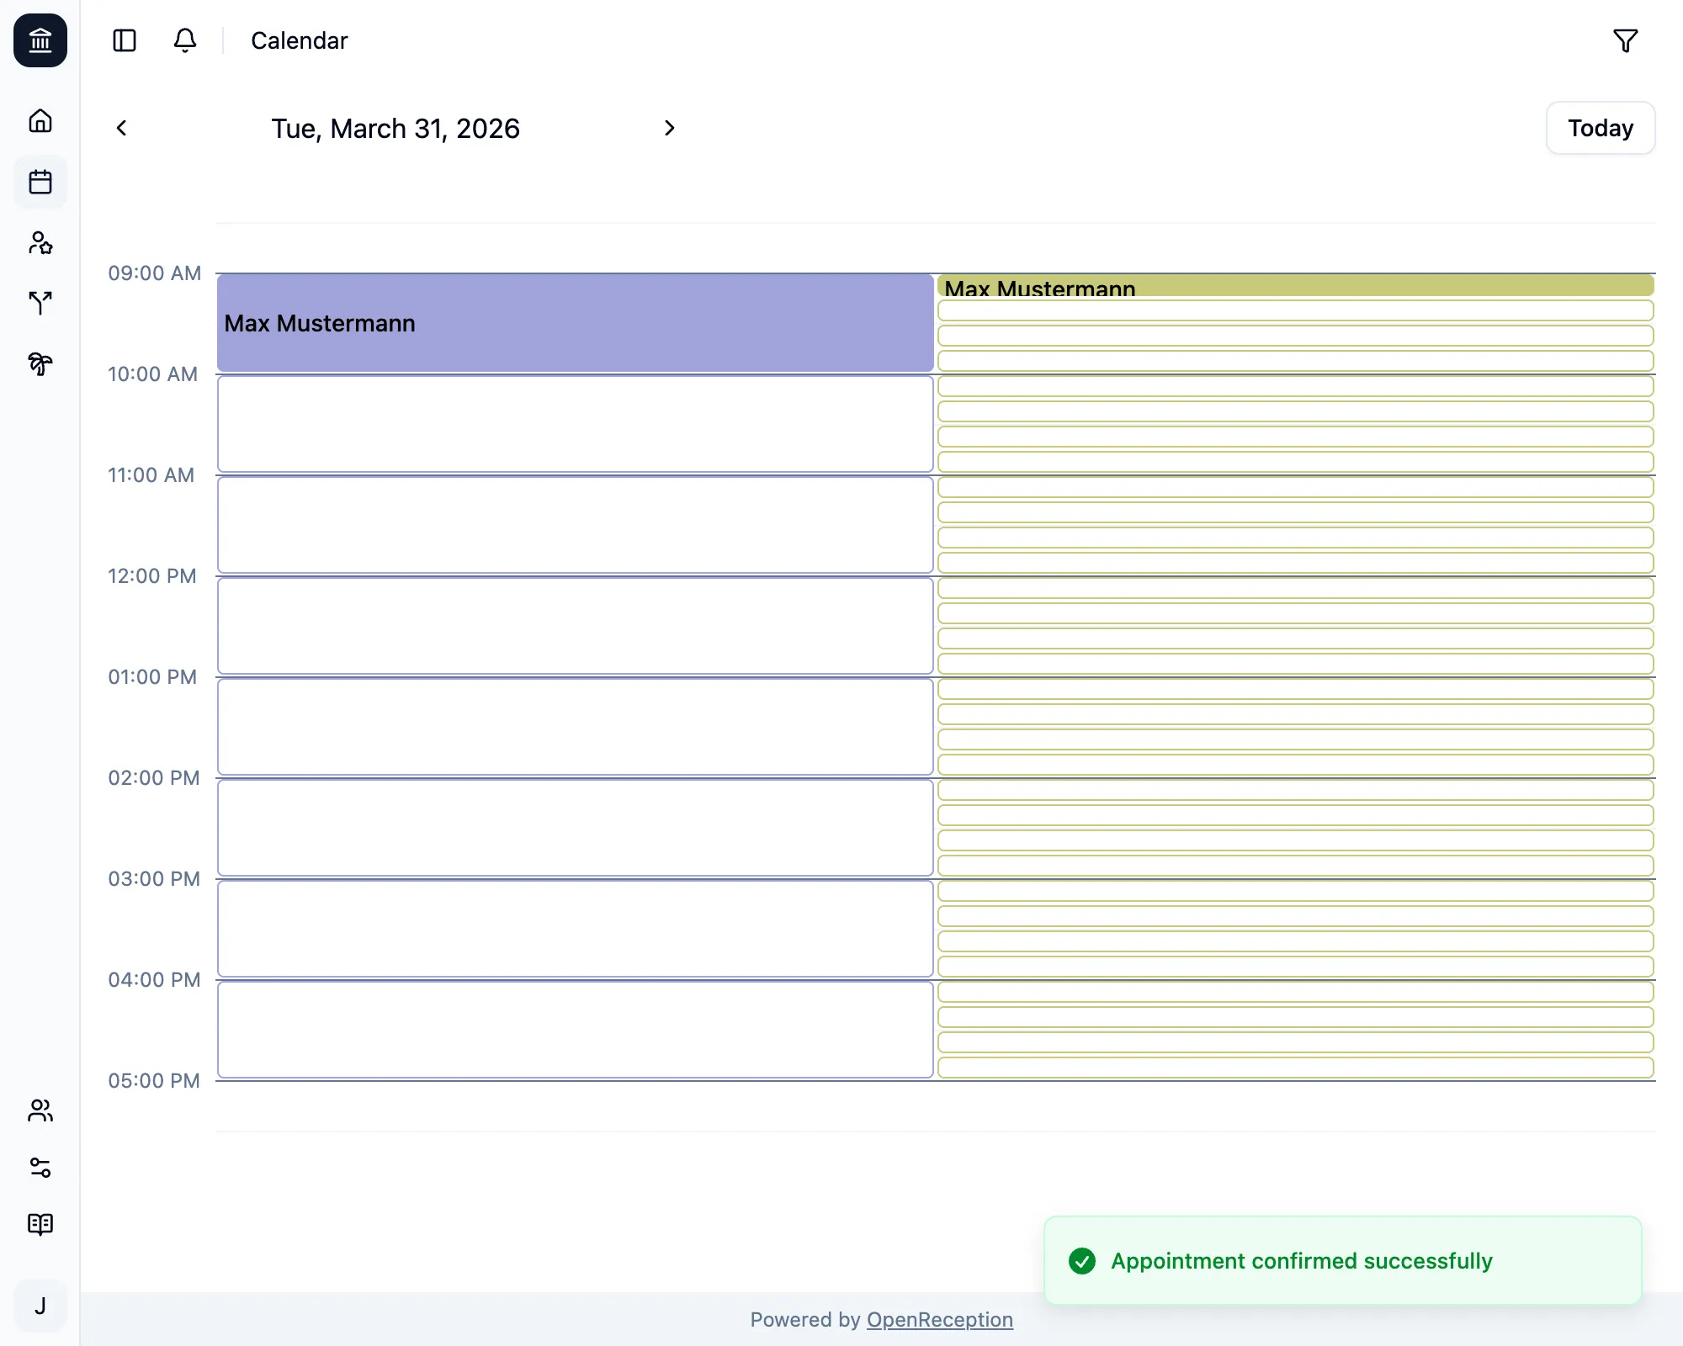Go to Home in sidebar
The image size is (1683, 1346).
40,121
